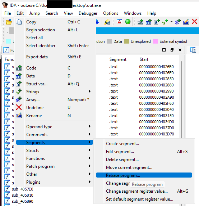Click the Code conversion toolbar icon

tap(140, 22)
